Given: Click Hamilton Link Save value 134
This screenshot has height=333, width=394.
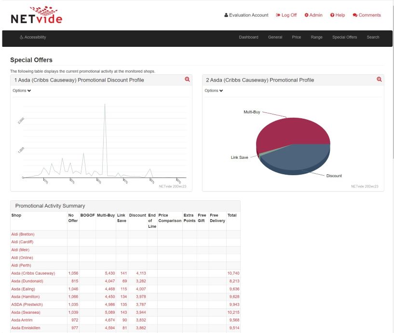Looking at the screenshot, I should [123, 297].
